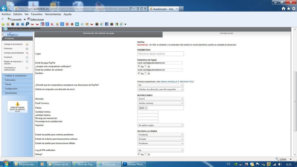The height and width of the screenshot is (167, 297).
Task: Go back with the browser Back arrow
Action: pyautogui.click(x=4, y=8)
